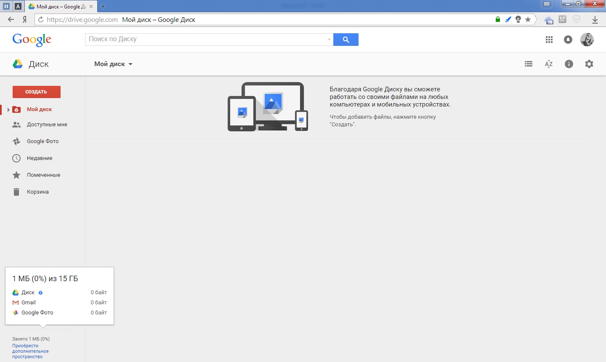The height and width of the screenshot is (362, 606).
Task: Reload the page with the refresh icon
Action: click(41, 19)
